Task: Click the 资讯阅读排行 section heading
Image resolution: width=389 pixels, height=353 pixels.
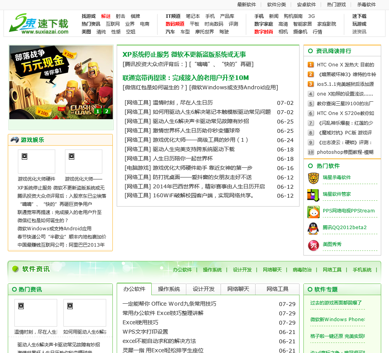Action: [x=333, y=51]
